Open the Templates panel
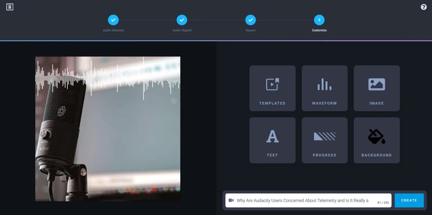The image size is (432, 215). click(272, 88)
